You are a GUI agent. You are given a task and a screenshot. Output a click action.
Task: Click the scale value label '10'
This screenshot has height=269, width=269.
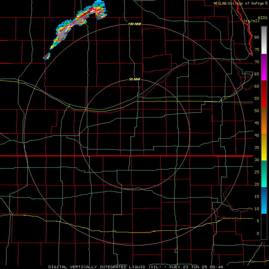click(257, 209)
